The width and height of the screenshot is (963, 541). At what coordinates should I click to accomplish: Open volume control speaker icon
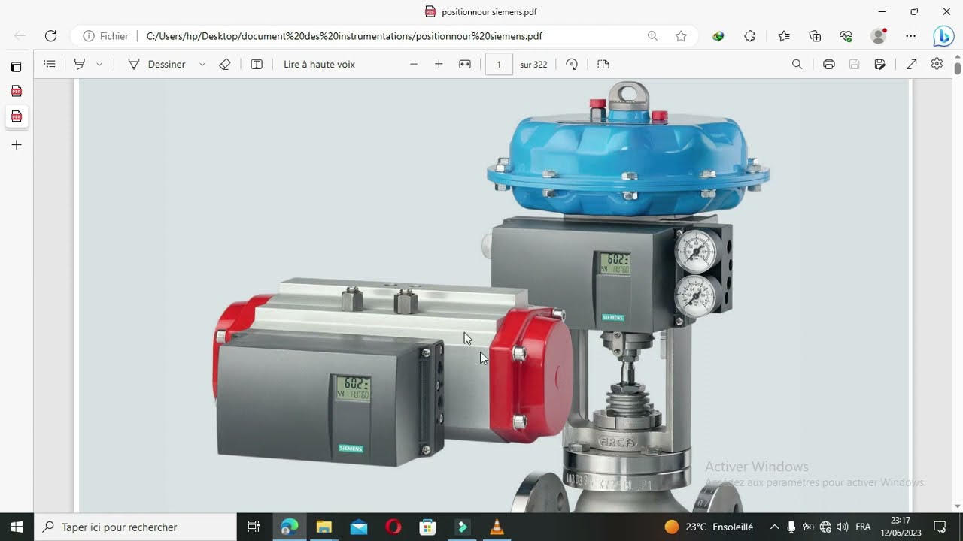coord(843,527)
